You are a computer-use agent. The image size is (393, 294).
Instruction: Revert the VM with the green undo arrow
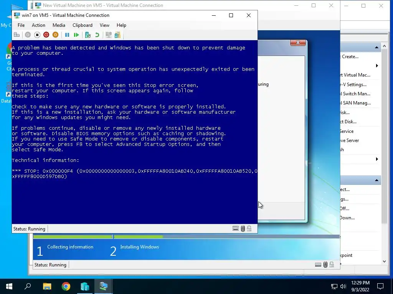(97, 35)
